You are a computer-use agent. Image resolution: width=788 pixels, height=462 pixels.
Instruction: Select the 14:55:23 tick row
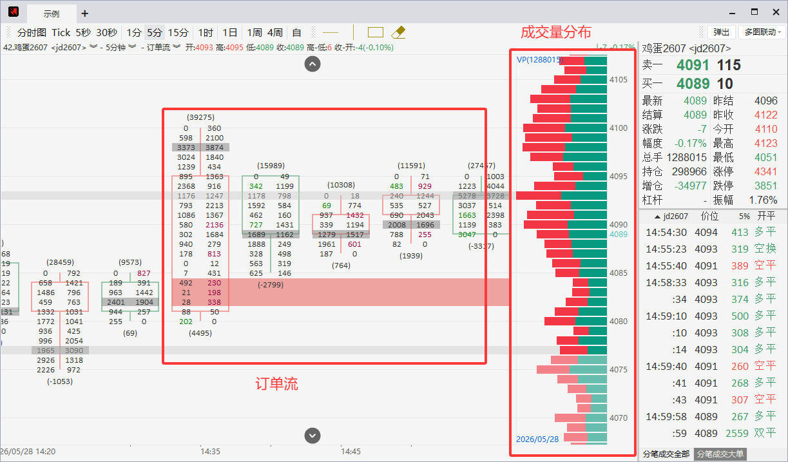pos(712,249)
